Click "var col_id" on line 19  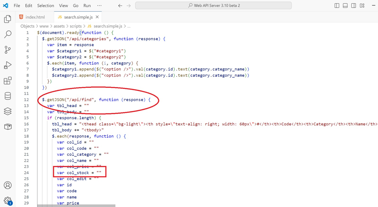click(69, 142)
